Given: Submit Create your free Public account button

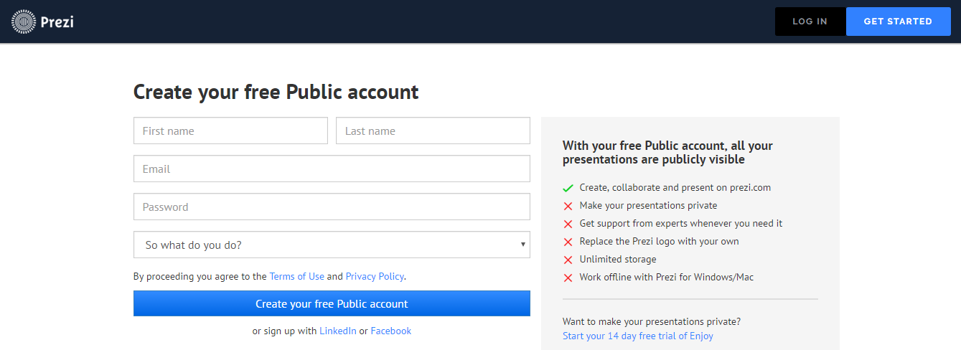Looking at the screenshot, I should pyautogui.click(x=332, y=303).
